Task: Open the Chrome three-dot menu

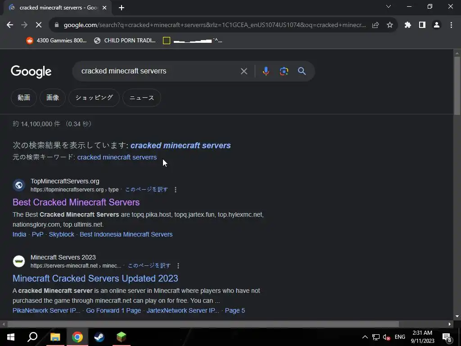Action: tap(451, 25)
